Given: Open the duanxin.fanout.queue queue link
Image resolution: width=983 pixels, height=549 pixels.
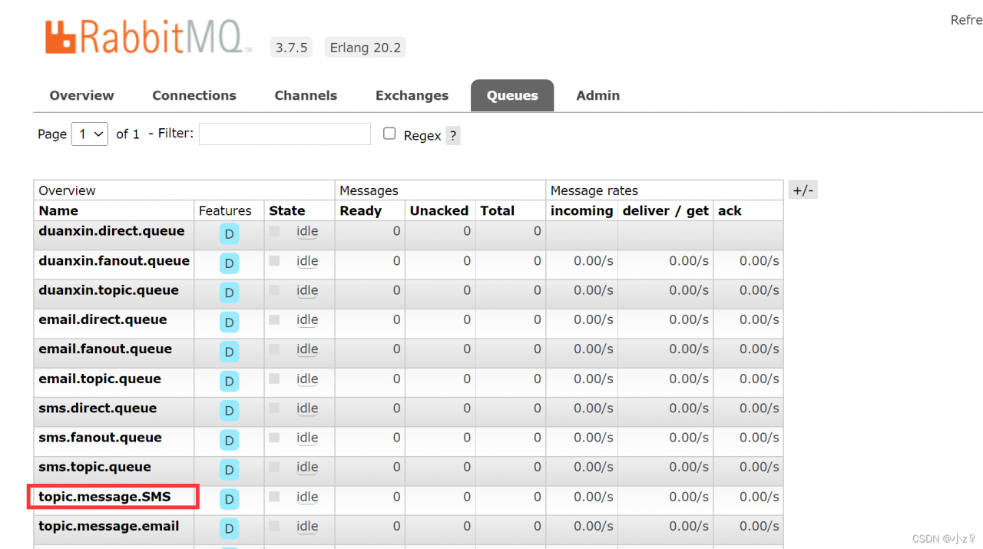Looking at the screenshot, I should 114,261.
